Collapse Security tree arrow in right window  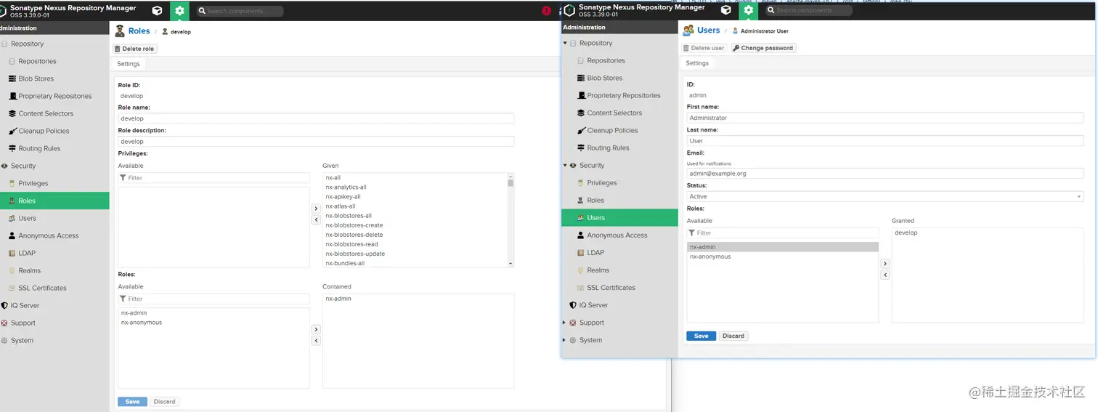[x=565, y=165]
